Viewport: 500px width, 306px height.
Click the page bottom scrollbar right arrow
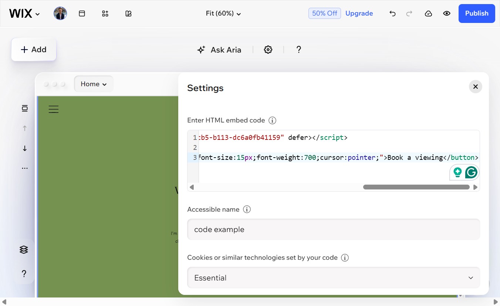pos(496,302)
